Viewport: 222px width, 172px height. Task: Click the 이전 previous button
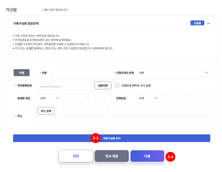76,156
